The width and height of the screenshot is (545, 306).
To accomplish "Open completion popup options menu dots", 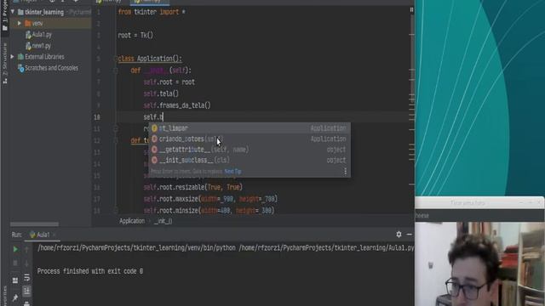I will [x=345, y=172].
